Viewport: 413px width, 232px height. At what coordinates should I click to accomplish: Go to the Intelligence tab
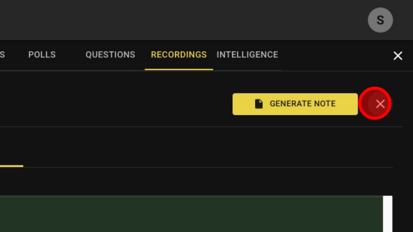pos(247,55)
